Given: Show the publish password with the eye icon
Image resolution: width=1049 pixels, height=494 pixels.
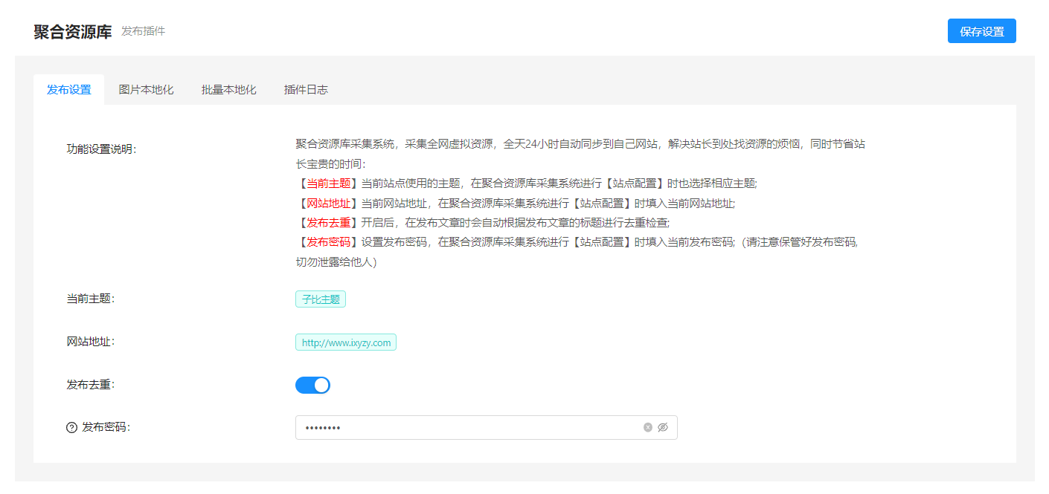Looking at the screenshot, I should (x=663, y=427).
